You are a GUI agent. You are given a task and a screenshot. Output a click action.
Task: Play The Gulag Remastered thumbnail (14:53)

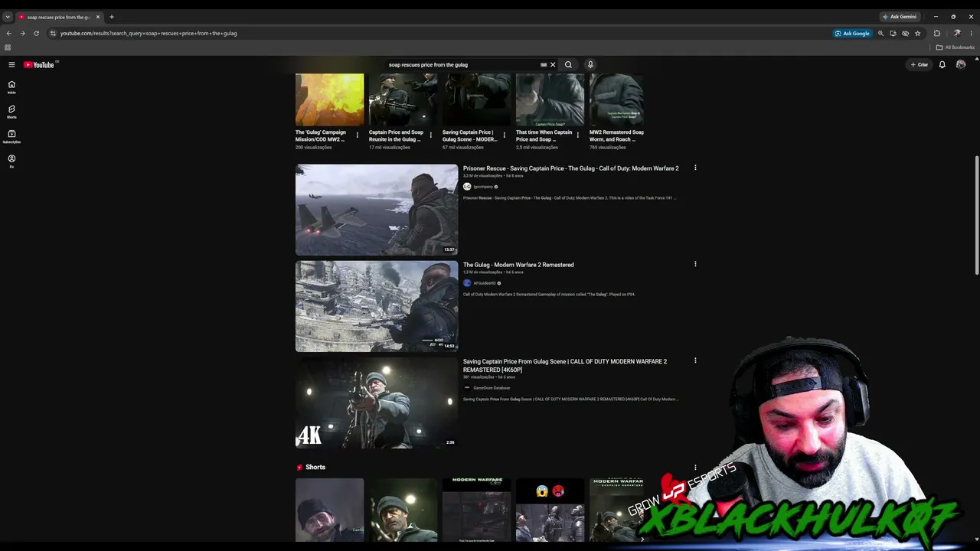[x=377, y=306]
